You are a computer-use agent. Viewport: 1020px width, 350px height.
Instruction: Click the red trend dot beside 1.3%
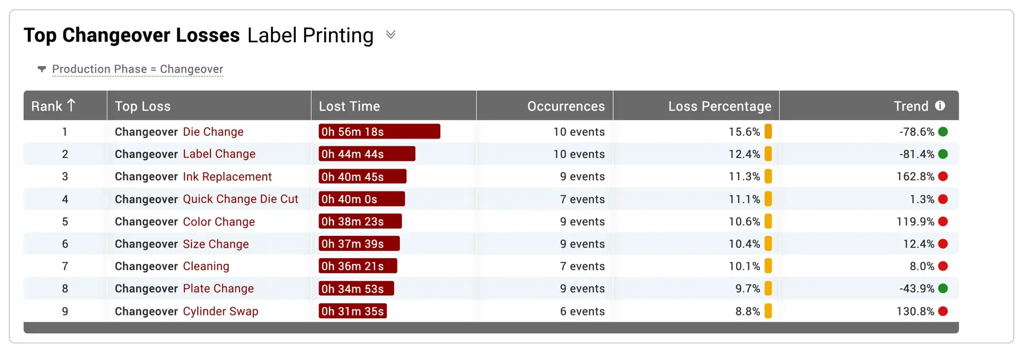coord(943,199)
